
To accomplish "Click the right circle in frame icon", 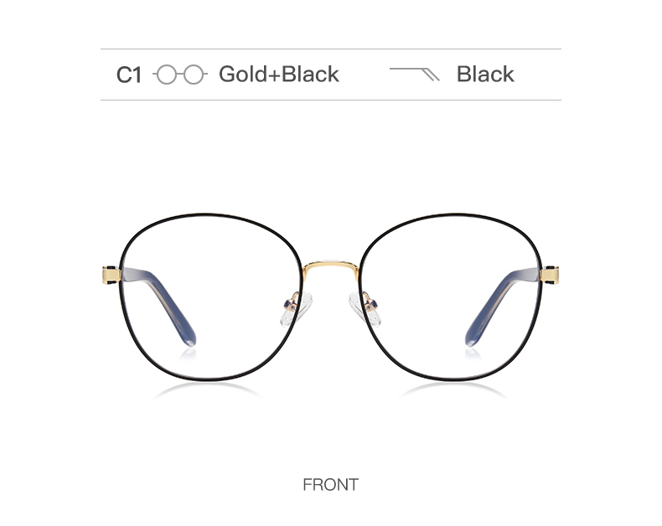I will point(194,75).
